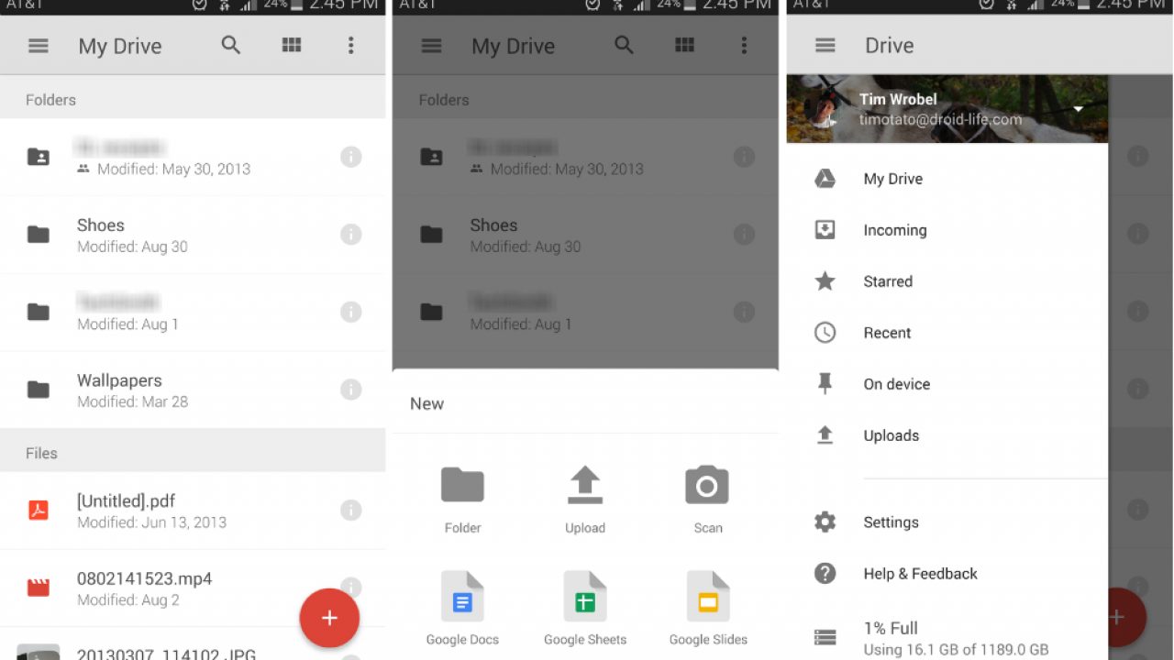The height and width of the screenshot is (660, 1174).
Task: Create a new Folder from New panel
Action: point(462,487)
